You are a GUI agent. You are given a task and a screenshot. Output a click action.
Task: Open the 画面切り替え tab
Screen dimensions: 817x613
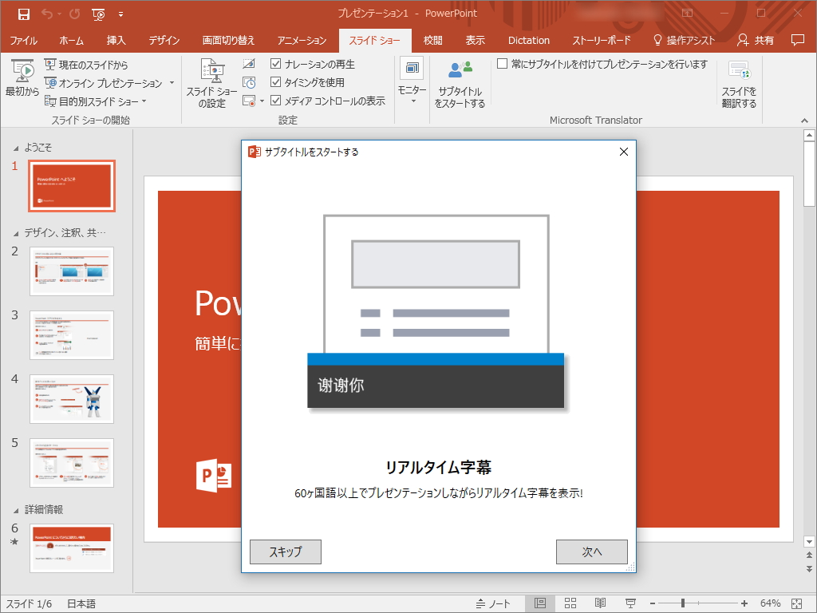[x=228, y=41]
